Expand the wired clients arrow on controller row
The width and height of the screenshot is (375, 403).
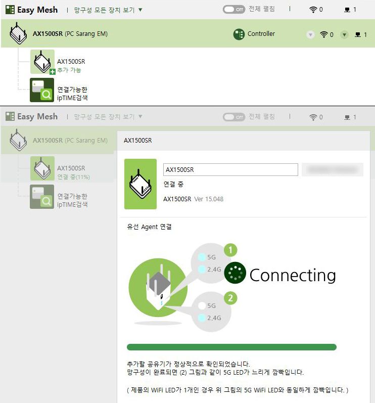[344, 34]
